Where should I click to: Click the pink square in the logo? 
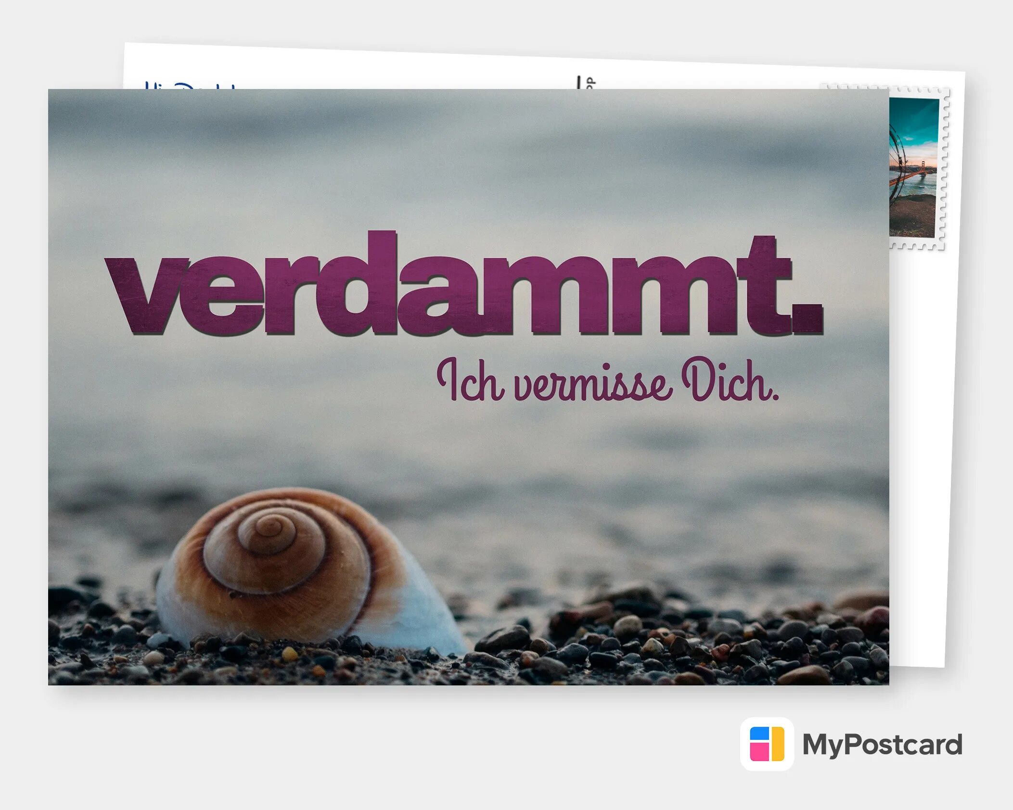point(760,752)
